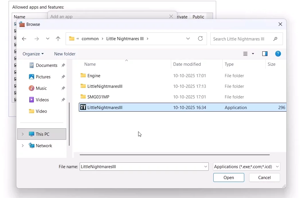Click the Cancel button
Viewport: 305px width, 198px height.
[x=264, y=178]
